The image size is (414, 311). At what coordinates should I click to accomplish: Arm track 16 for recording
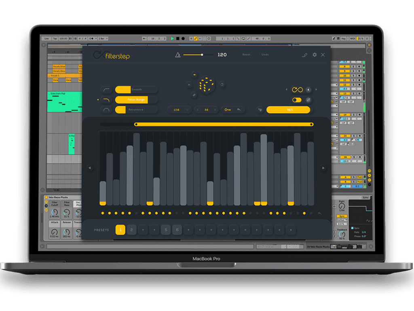(x=359, y=157)
